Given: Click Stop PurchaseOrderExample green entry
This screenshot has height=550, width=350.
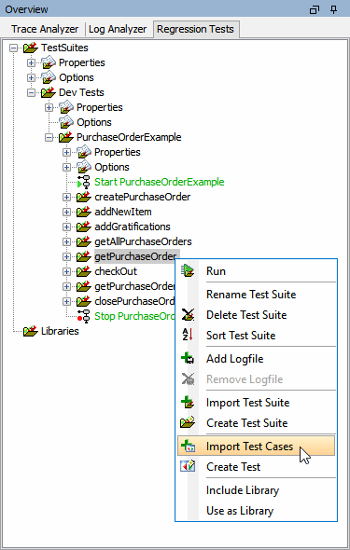Looking at the screenshot, I should coord(134,316).
